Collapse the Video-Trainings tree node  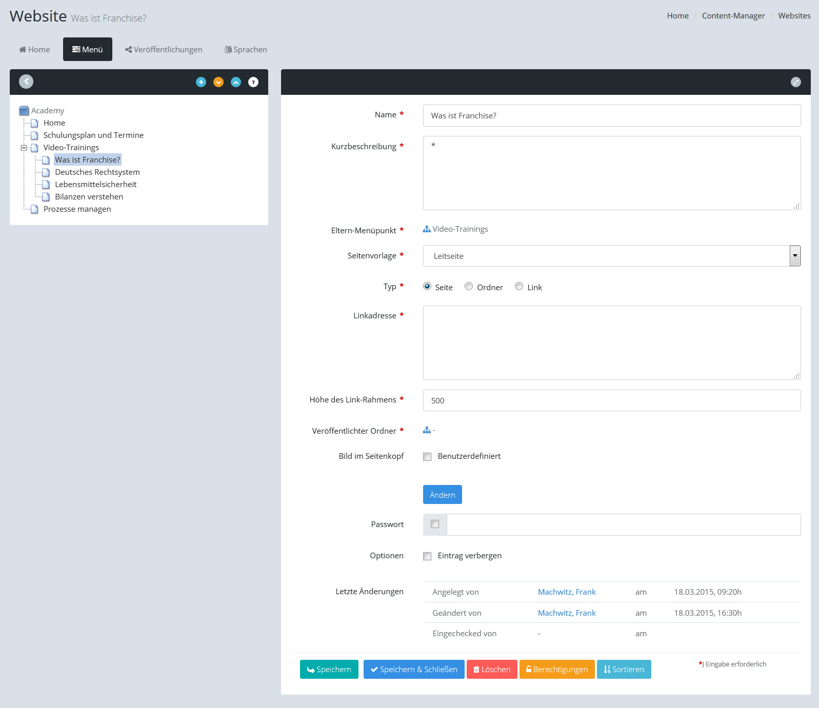[24, 148]
